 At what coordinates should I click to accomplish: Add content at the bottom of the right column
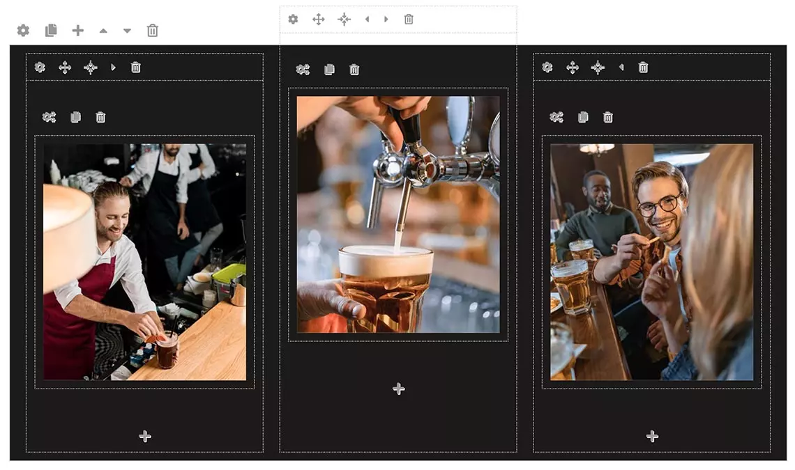[651, 436]
